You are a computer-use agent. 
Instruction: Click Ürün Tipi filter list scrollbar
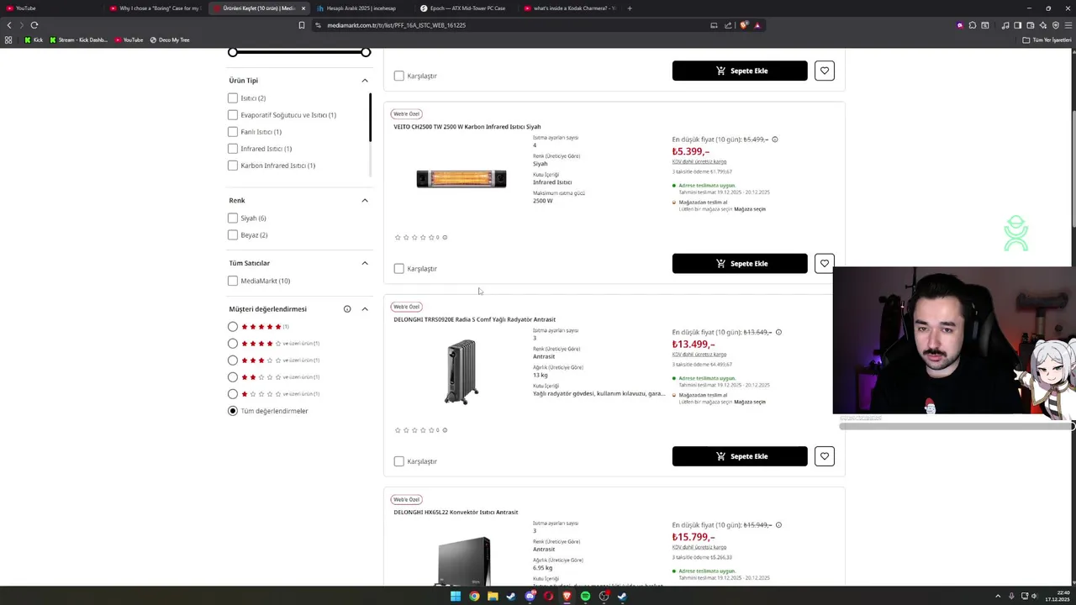coord(370,118)
